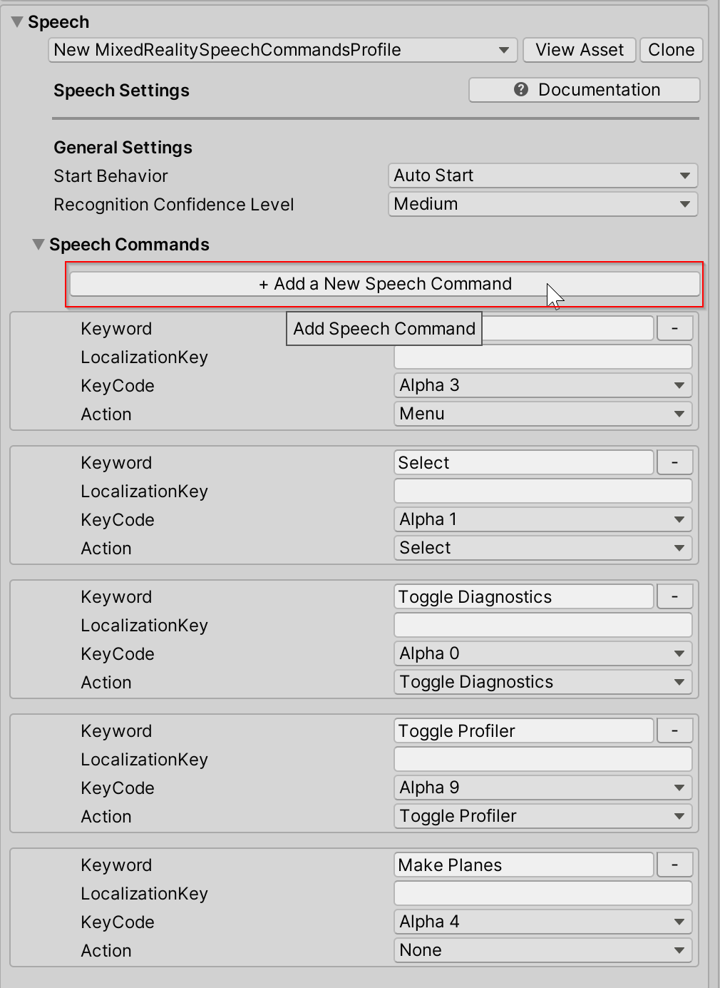Click the Recognition Confidence Level label
Screen dimensions: 720x988
click(174, 205)
